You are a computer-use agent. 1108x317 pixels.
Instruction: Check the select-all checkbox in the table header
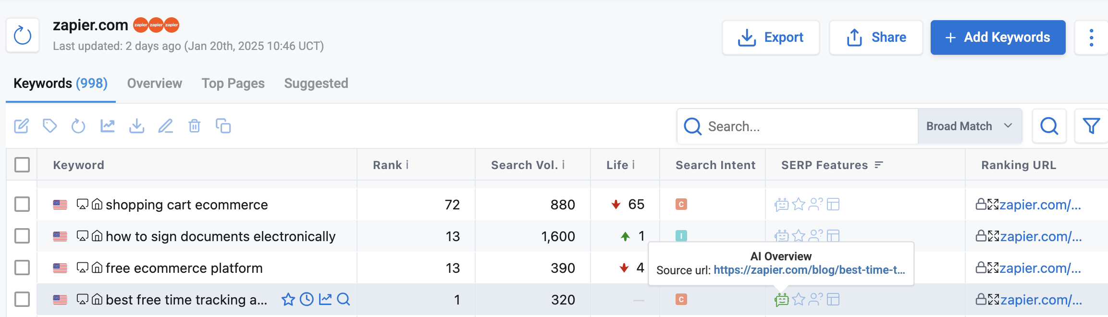coord(22,164)
